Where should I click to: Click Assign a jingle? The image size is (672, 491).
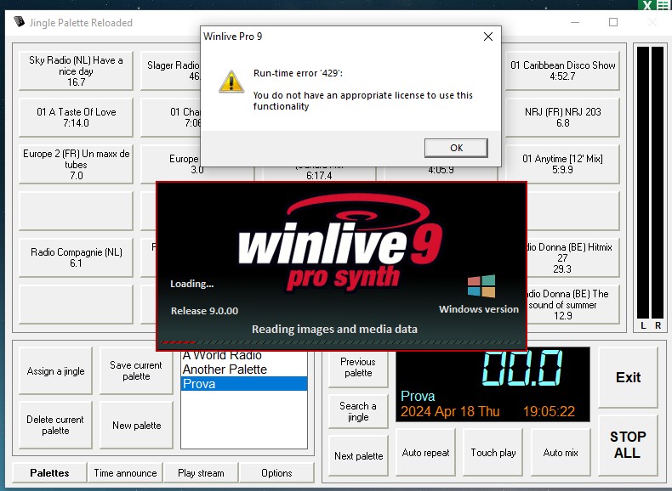(55, 371)
